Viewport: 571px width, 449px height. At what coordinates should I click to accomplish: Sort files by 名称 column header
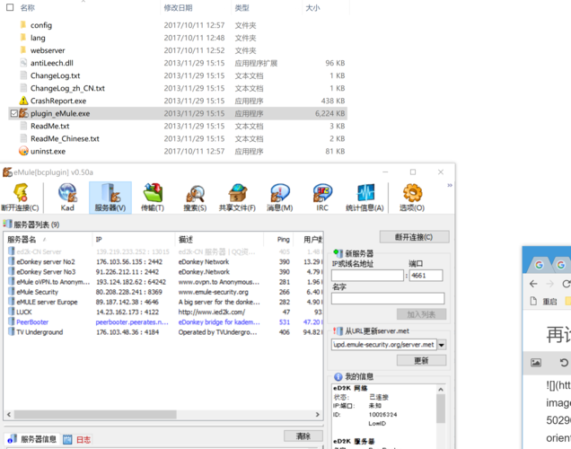pos(28,8)
